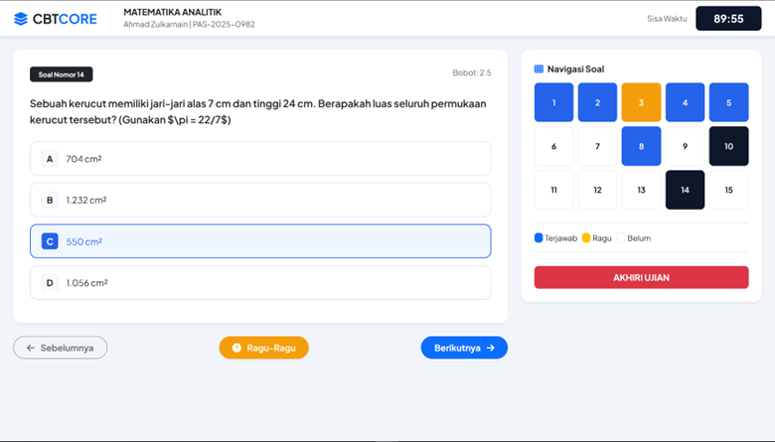This screenshot has height=442, width=775.
Task: Click the CBTCORE stacked layers logo icon
Action: 21,19
